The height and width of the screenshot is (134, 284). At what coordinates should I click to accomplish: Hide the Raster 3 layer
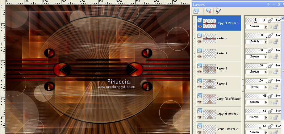(200, 72)
